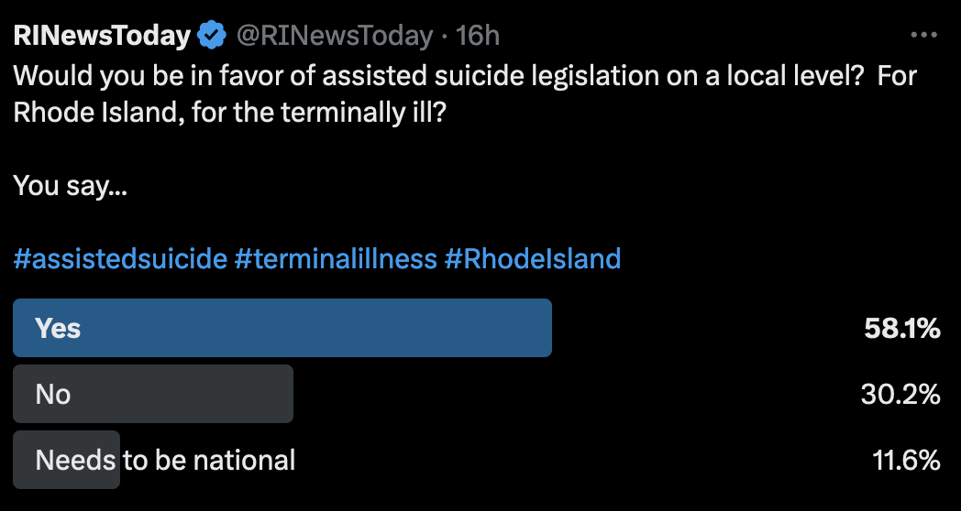
Task: Visit the #RhodeIsland hashtag
Action: pyautogui.click(x=533, y=258)
